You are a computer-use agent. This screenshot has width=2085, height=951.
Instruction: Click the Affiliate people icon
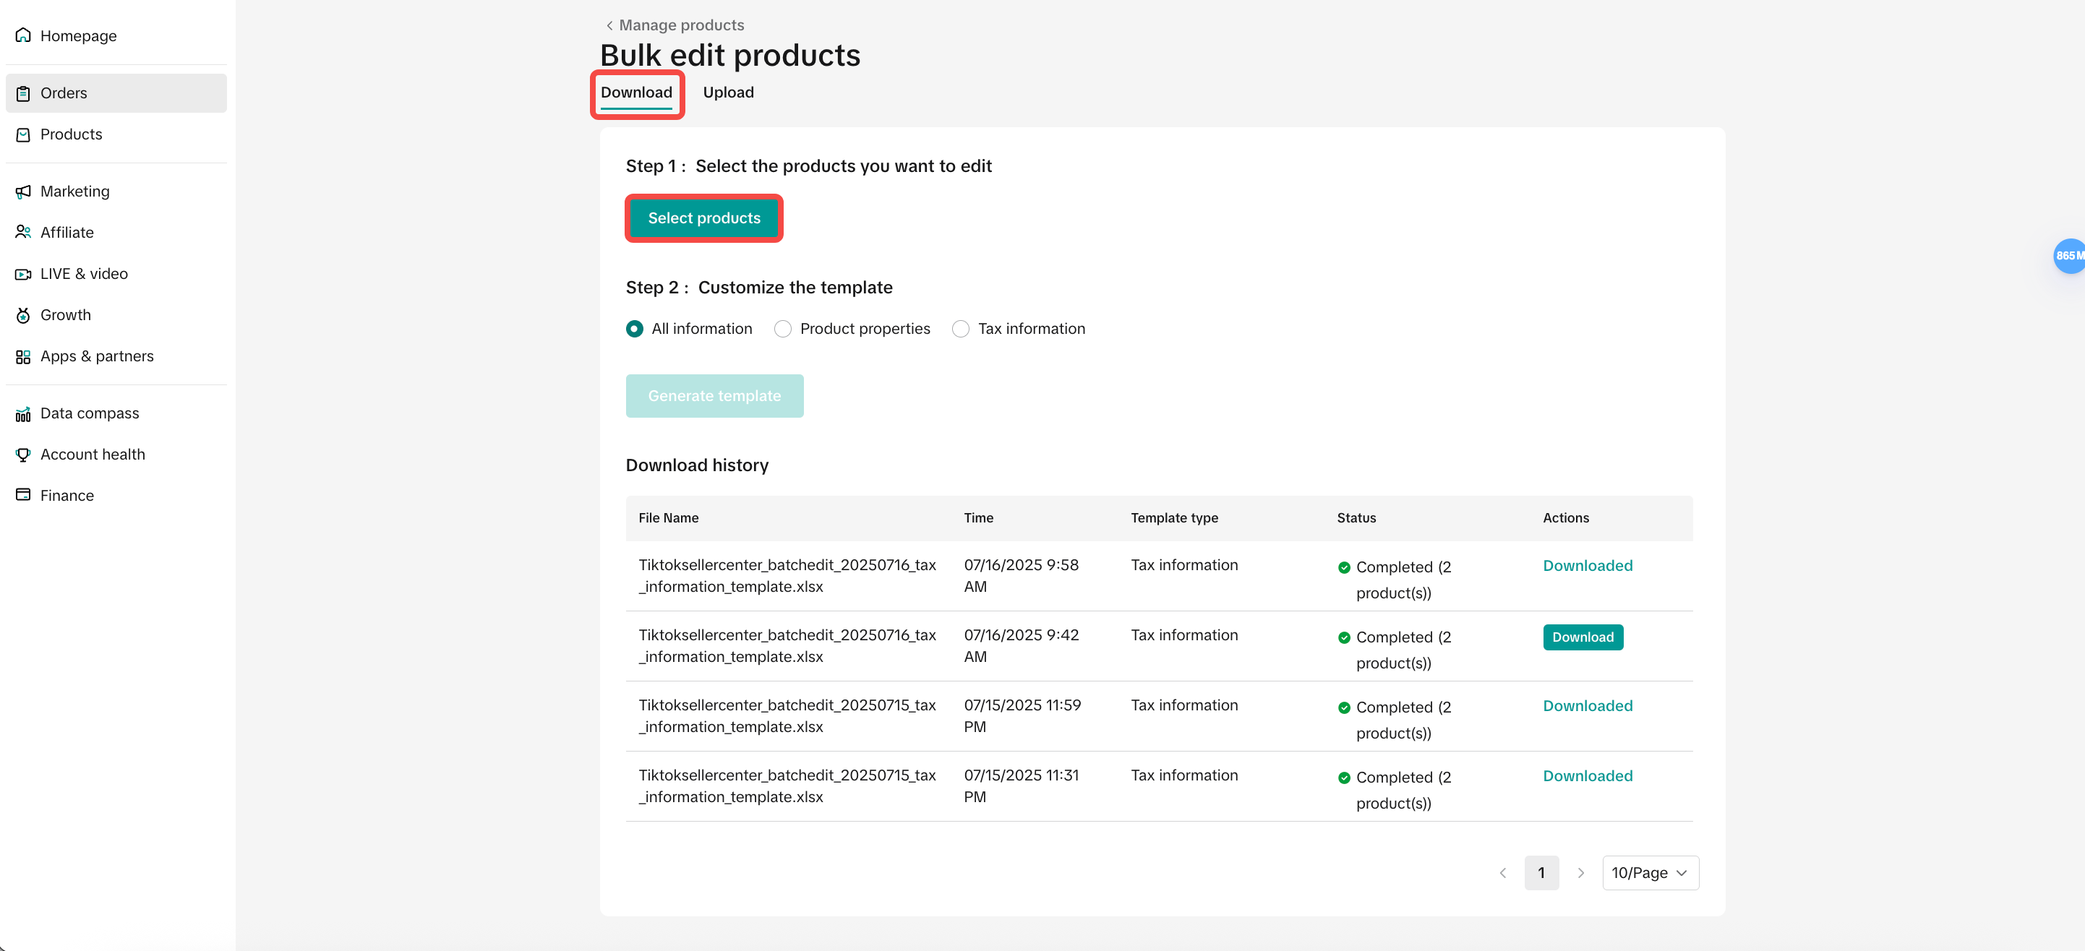click(x=23, y=232)
